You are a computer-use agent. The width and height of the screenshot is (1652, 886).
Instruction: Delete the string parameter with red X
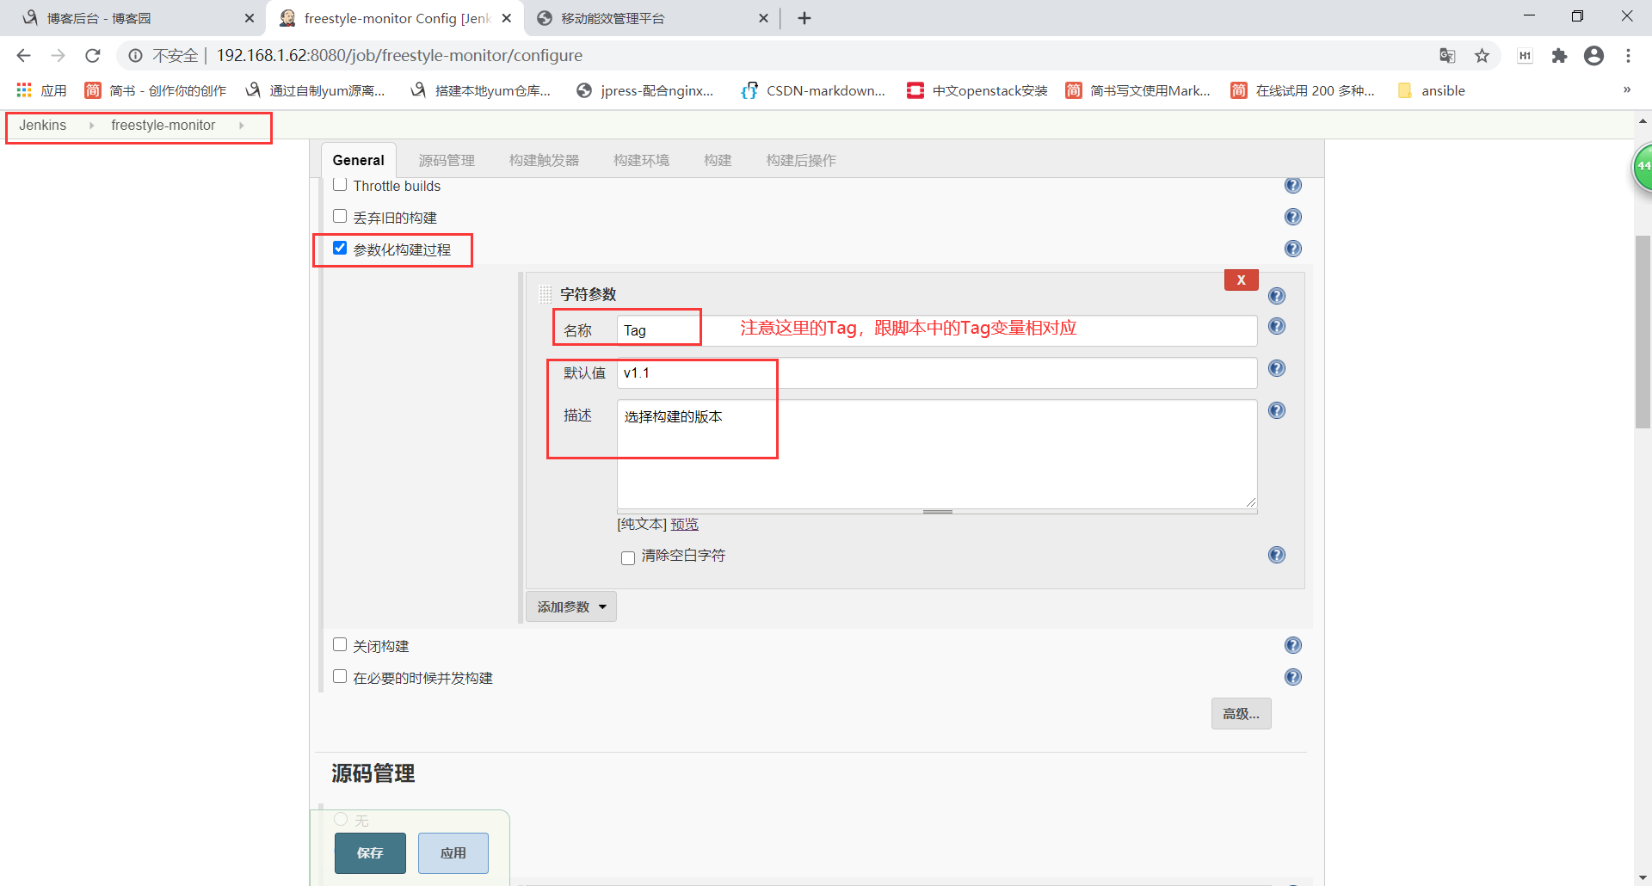click(x=1241, y=280)
